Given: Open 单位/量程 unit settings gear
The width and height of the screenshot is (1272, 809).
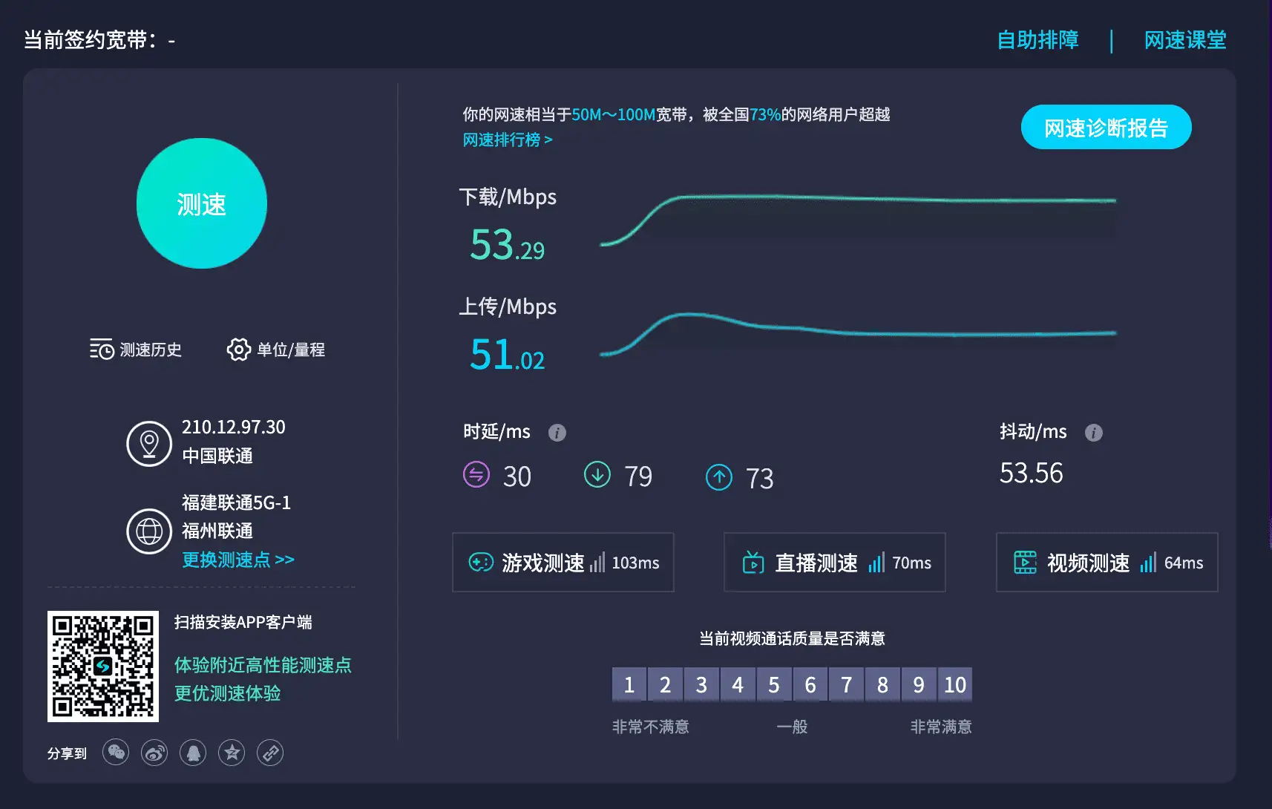Looking at the screenshot, I should [275, 350].
